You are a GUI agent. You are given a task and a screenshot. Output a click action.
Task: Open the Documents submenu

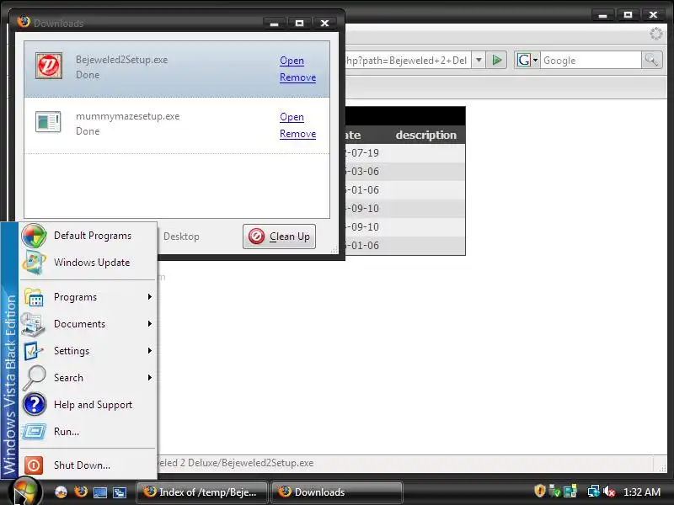[x=88, y=324]
